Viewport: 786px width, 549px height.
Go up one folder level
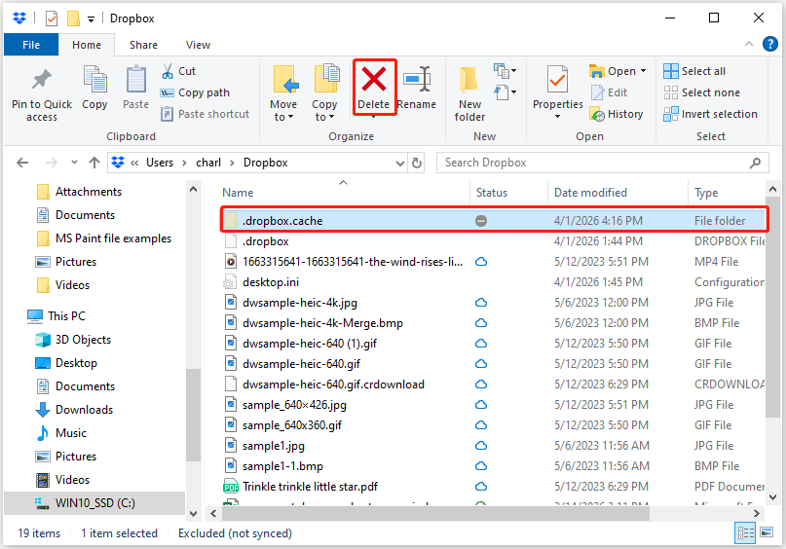pyautogui.click(x=94, y=163)
